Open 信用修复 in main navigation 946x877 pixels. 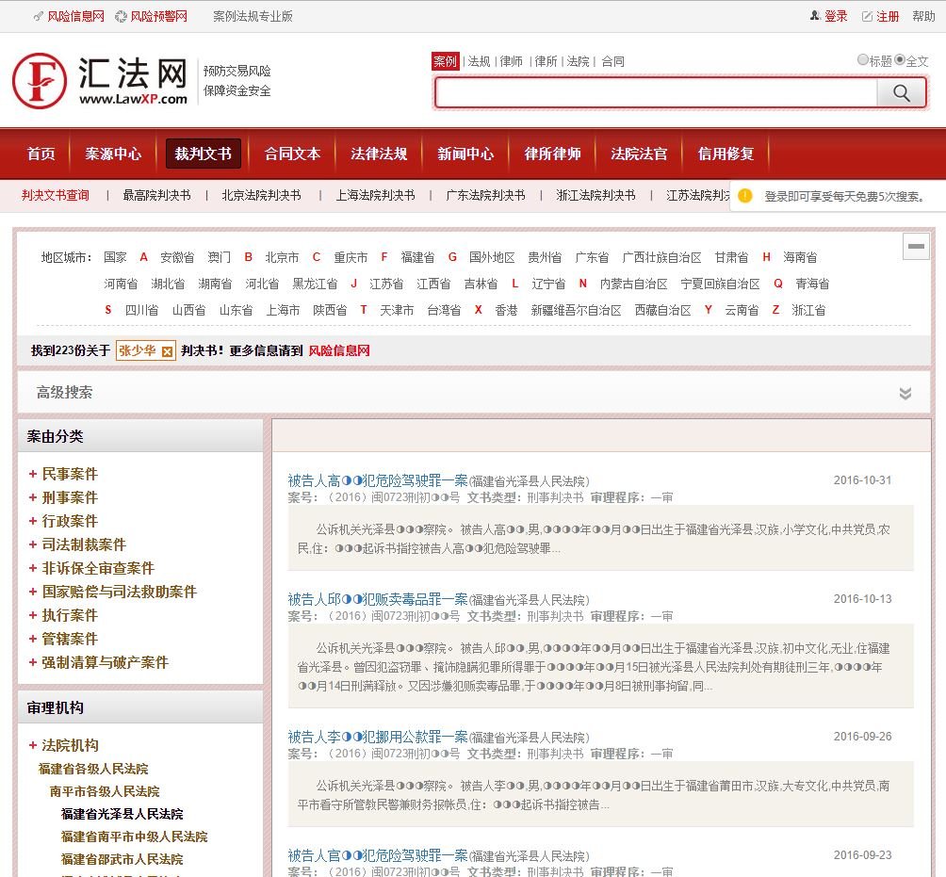coord(726,154)
